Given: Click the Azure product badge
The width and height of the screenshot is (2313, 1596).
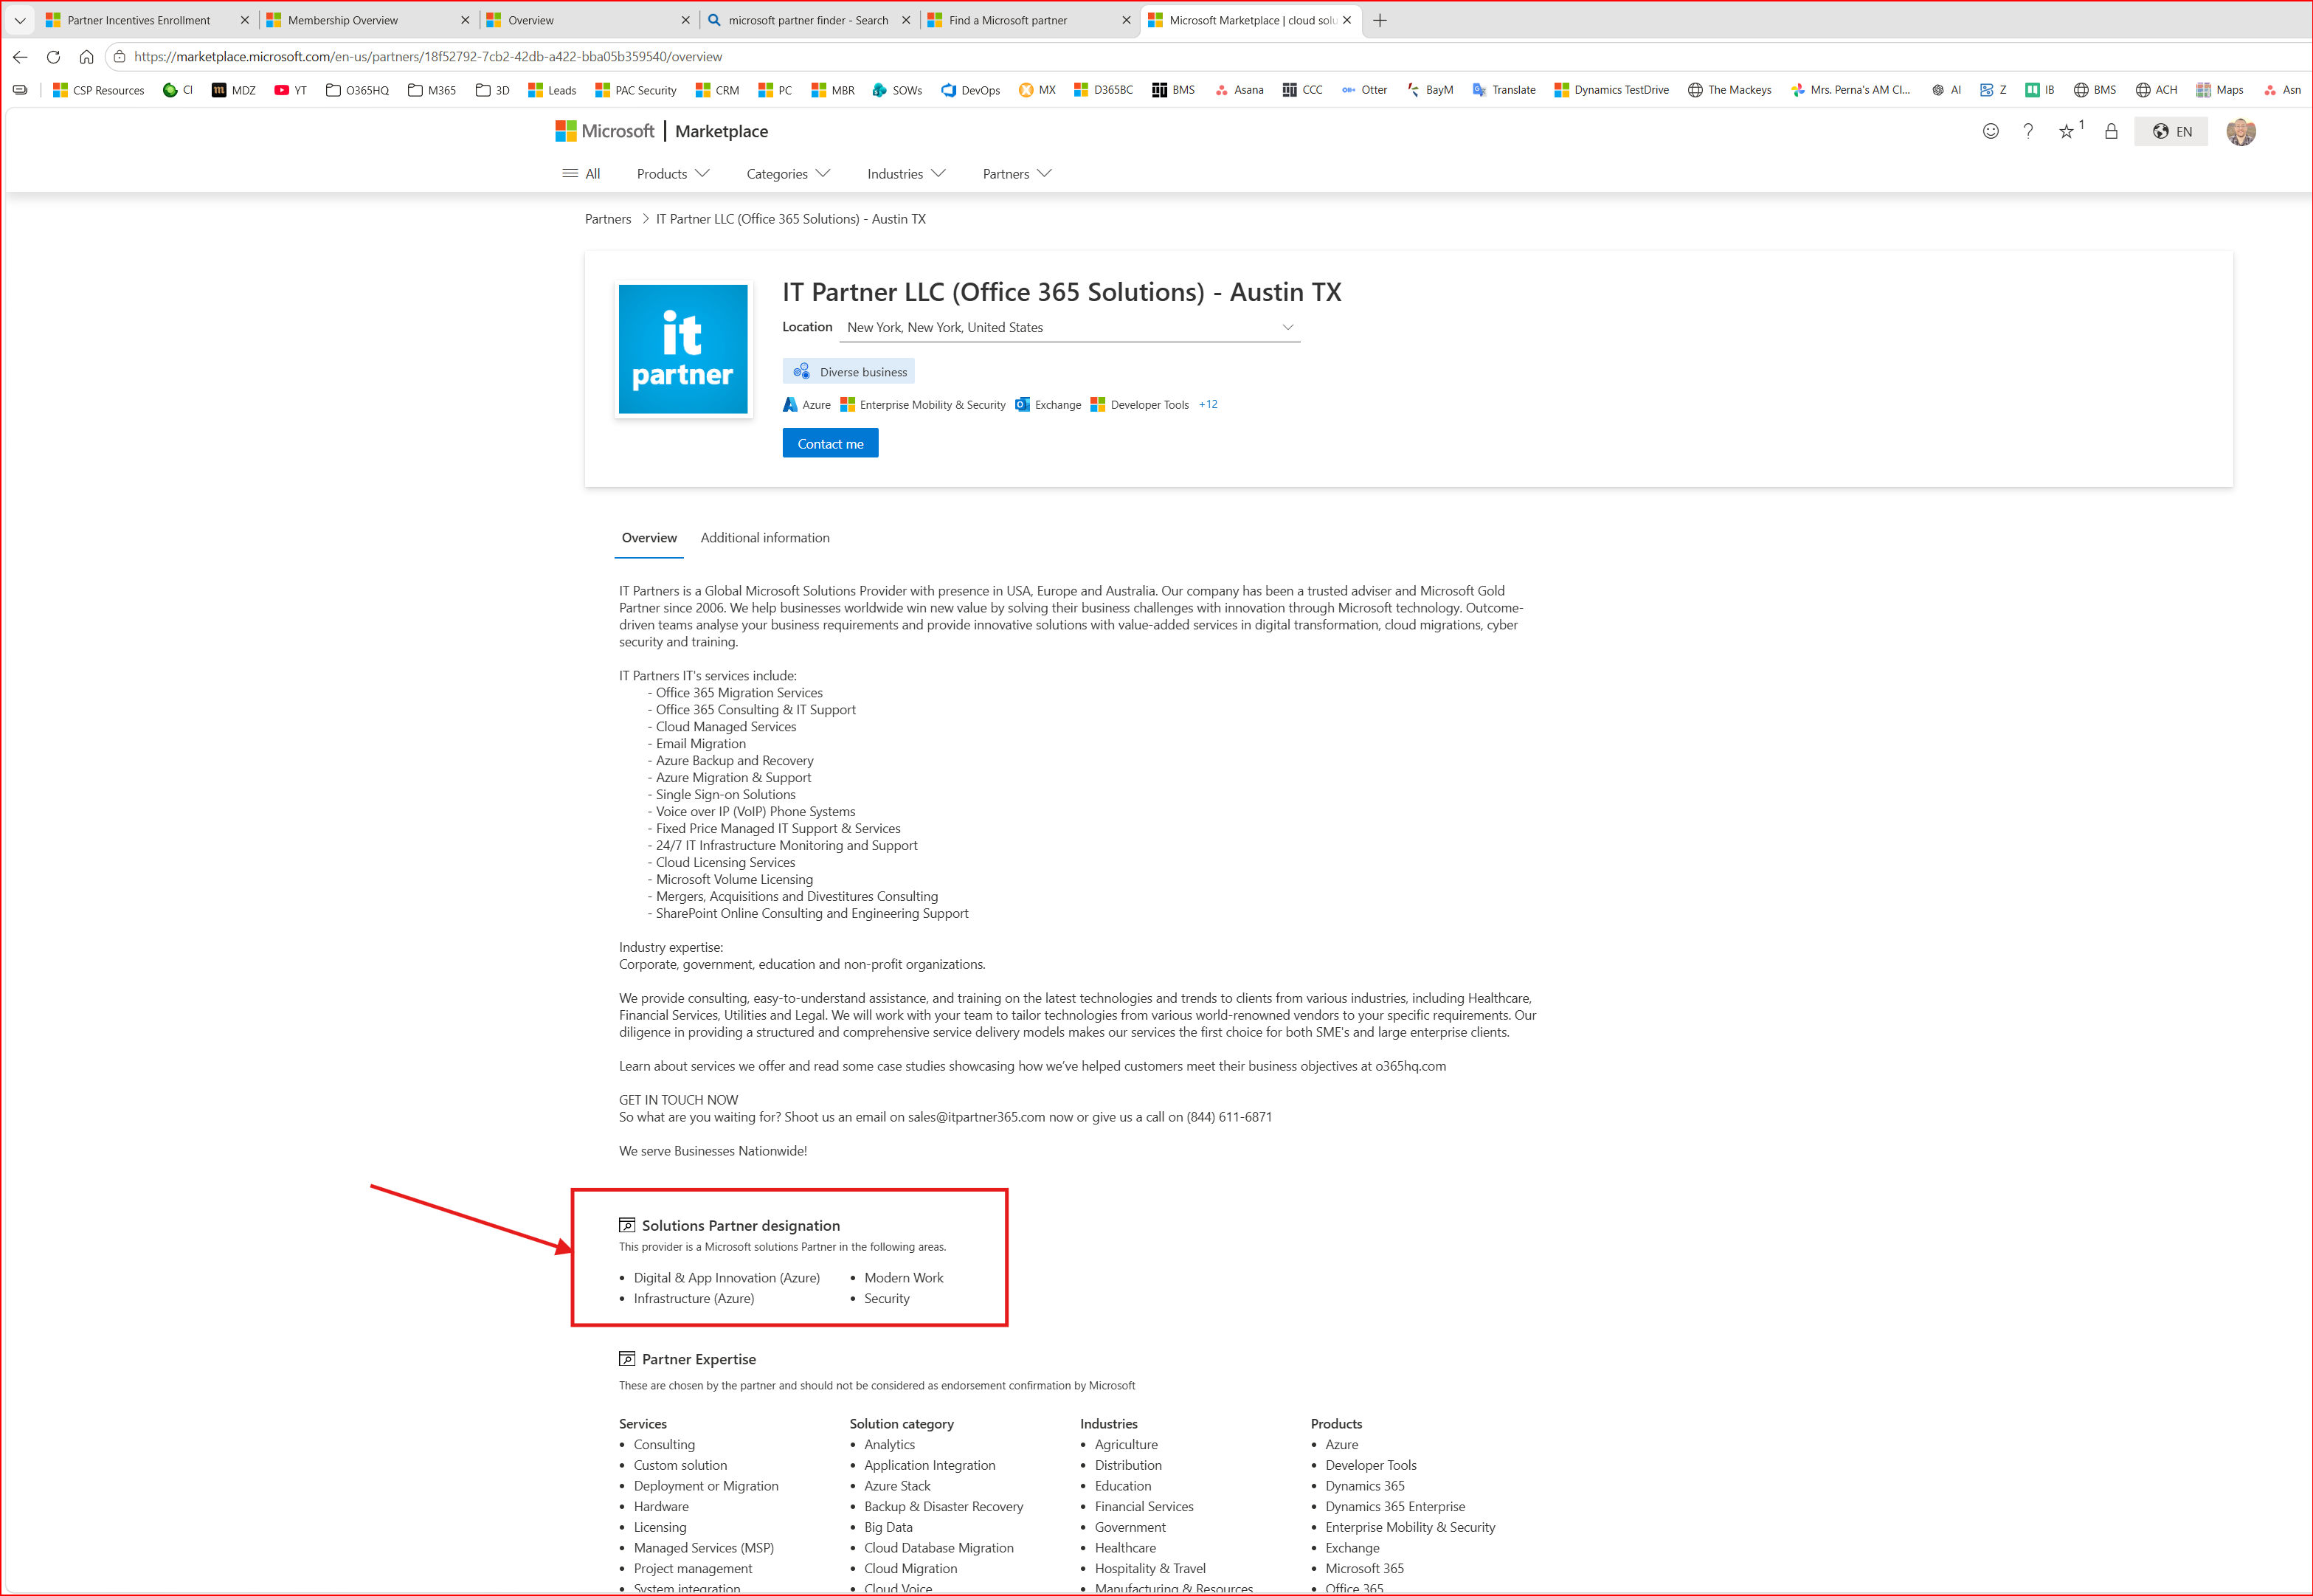Looking at the screenshot, I should tap(807, 405).
